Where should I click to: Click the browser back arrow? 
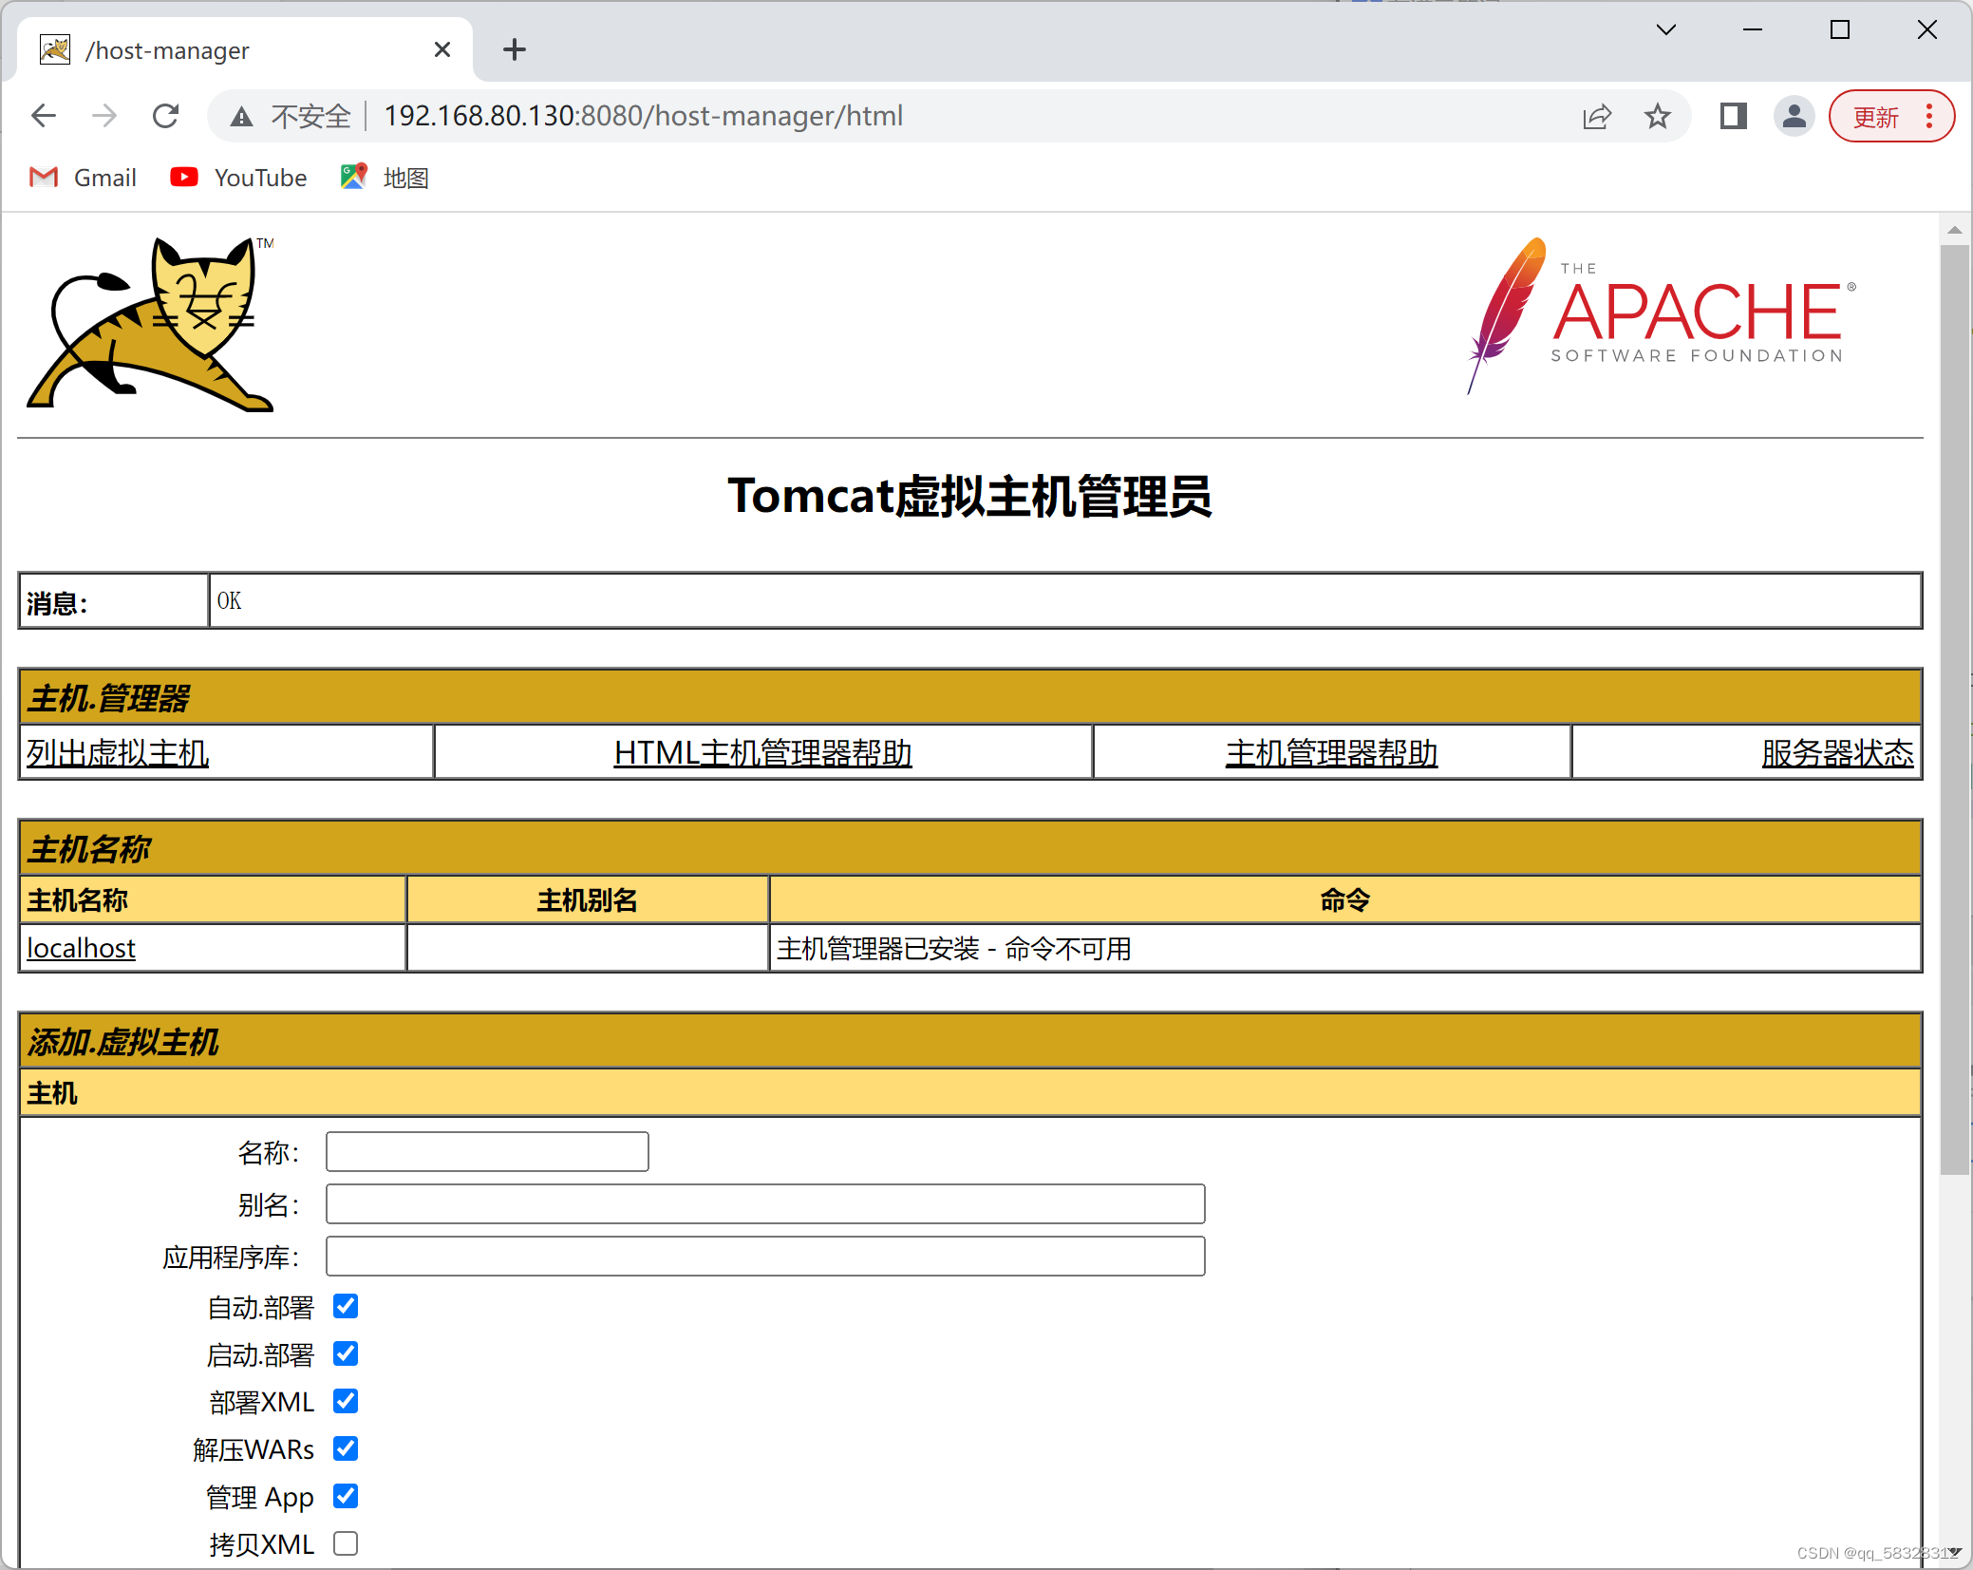(44, 116)
